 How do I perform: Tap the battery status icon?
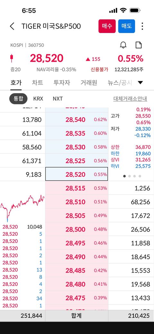point(135,10)
